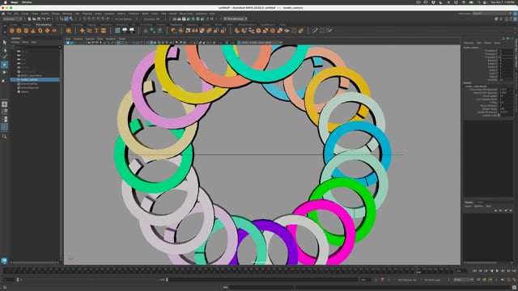Open the Outliner Display menu
Viewport: 518px width, 291px height.
tap(15, 42)
